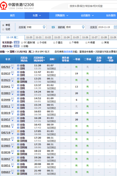Check the T-特快 train type filter

tap(70, 43)
